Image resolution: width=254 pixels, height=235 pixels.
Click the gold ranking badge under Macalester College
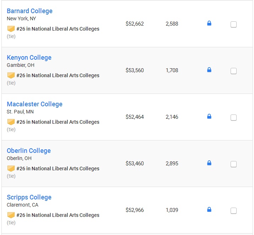tap(11, 122)
